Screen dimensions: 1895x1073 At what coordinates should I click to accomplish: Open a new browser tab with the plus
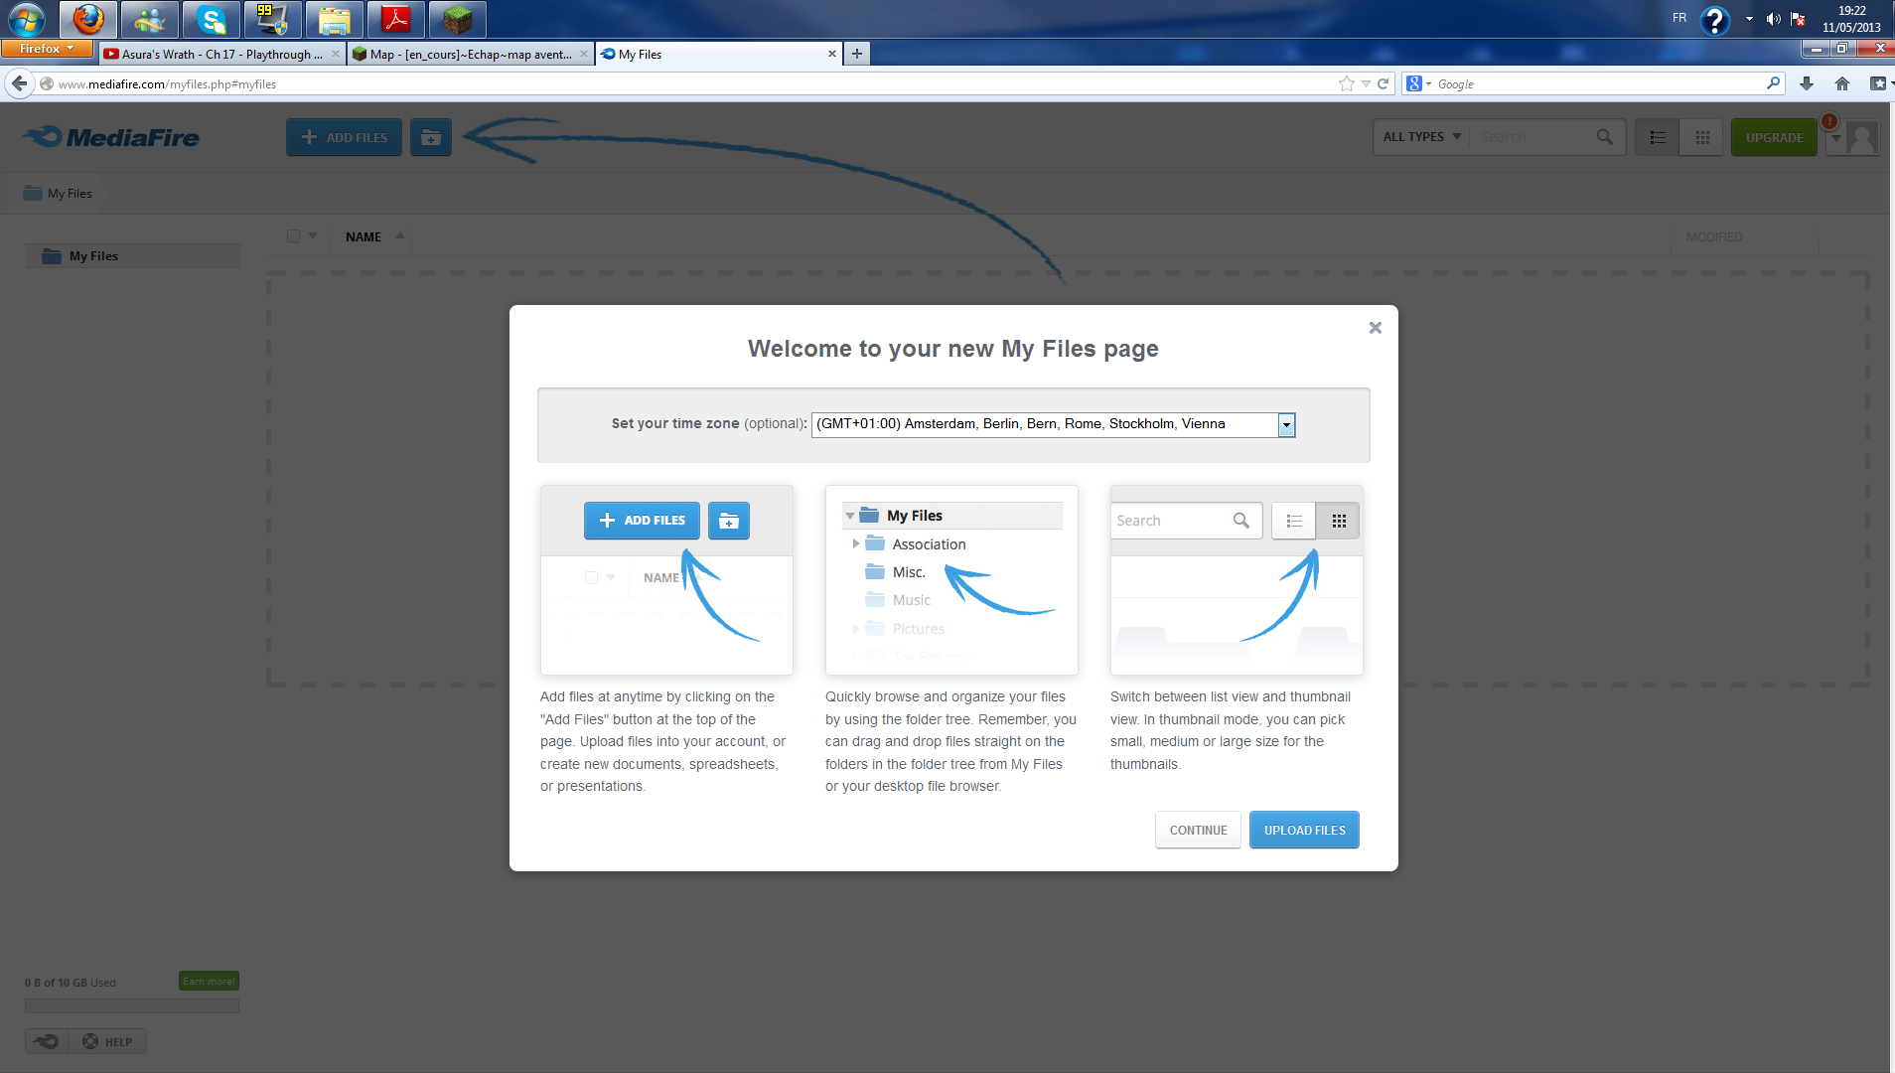coord(857,54)
